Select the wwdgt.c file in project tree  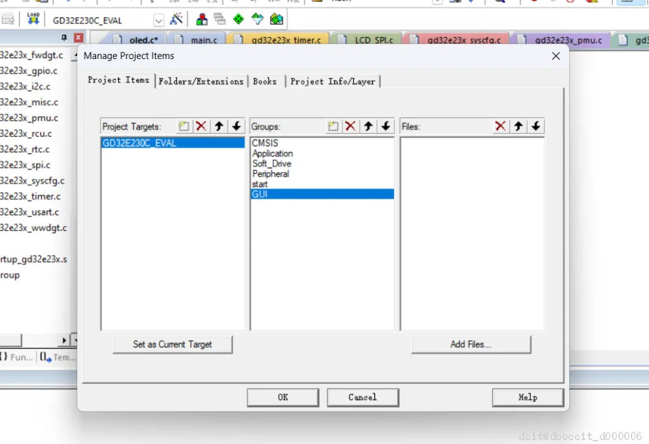tap(33, 228)
